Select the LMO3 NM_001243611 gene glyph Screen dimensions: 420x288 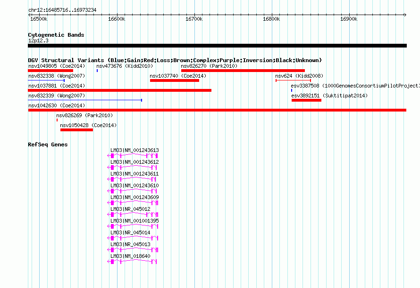132,179
